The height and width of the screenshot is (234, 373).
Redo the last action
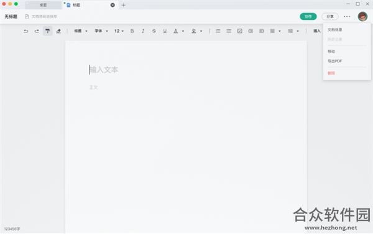(37, 31)
